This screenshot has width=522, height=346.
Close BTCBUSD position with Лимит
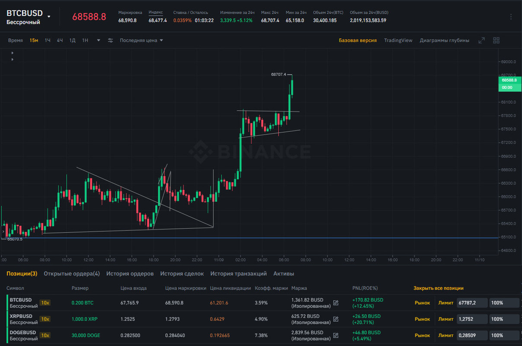click(446, 303)
